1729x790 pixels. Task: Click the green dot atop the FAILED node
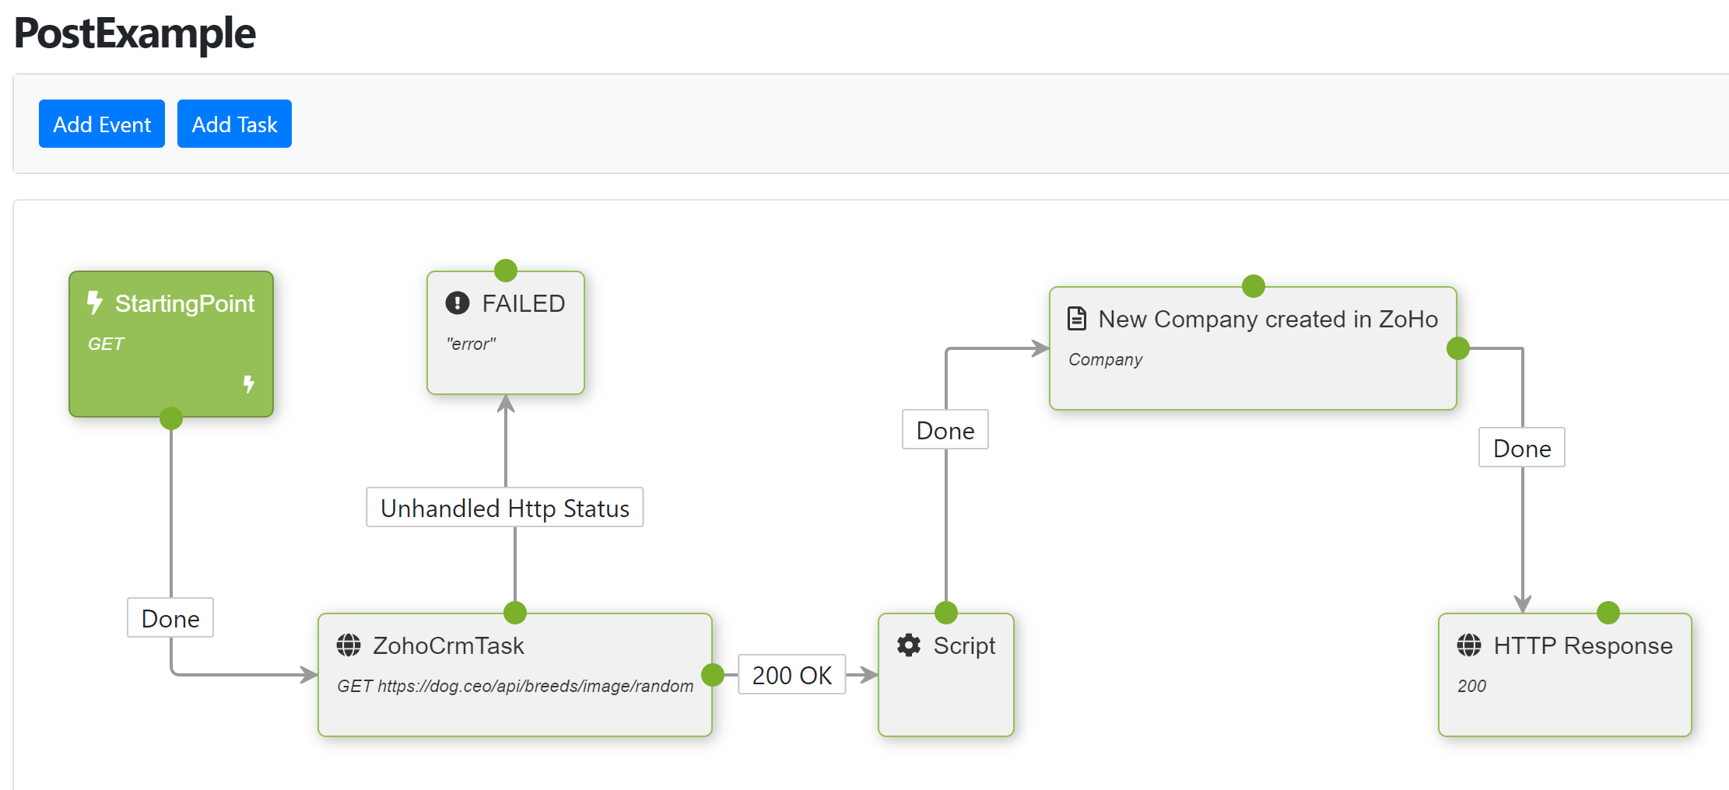(x=505, y=270)
